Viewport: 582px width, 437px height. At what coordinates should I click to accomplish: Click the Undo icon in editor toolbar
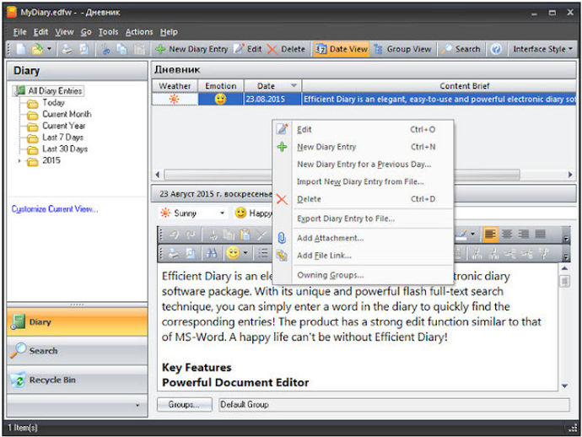tap(174, 235)
